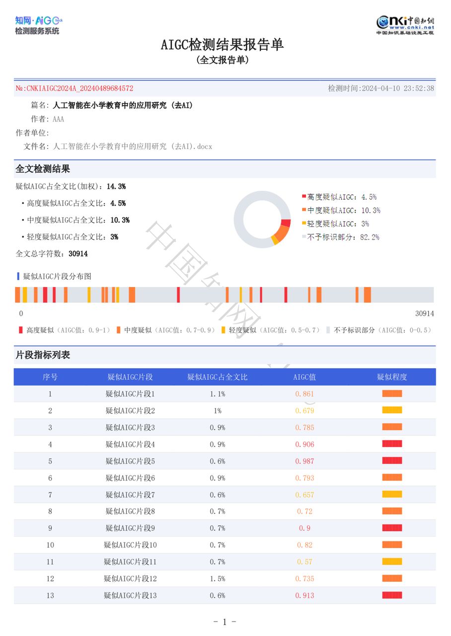Image resolution: width=451 pixels, height=636 pixels.
Task: Click the yellow severity bar in row 2
Action: pyautogui.click(x=392, y=410)
